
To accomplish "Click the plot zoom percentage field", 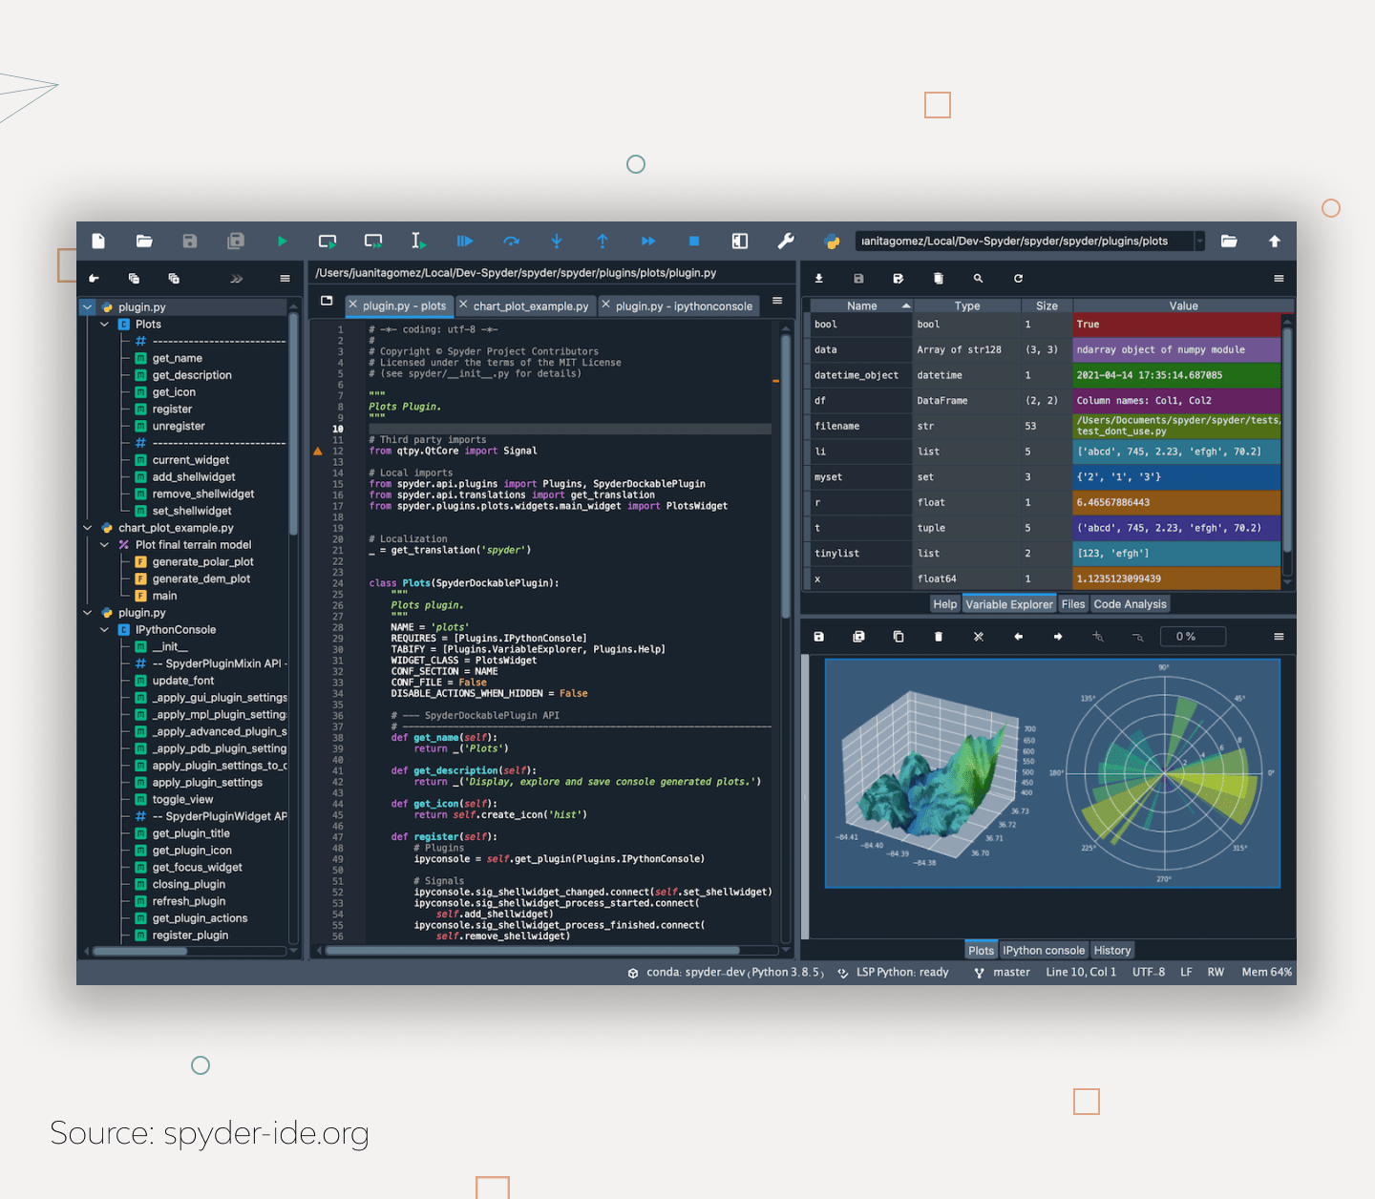I will [1192, 637].
